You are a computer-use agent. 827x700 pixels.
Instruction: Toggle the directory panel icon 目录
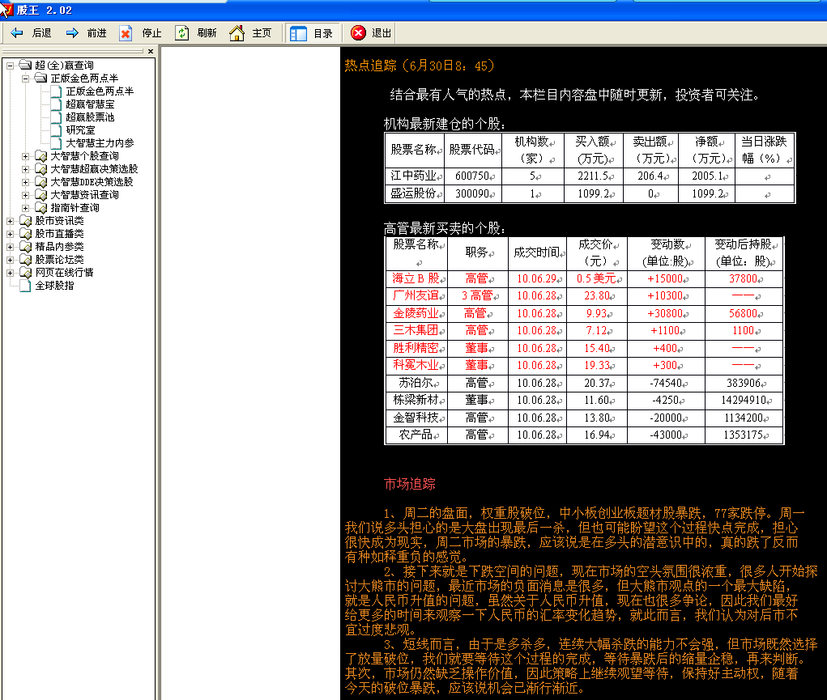point(298,33)
